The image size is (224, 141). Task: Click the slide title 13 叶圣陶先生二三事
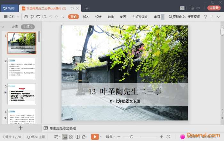click(125, 92)
